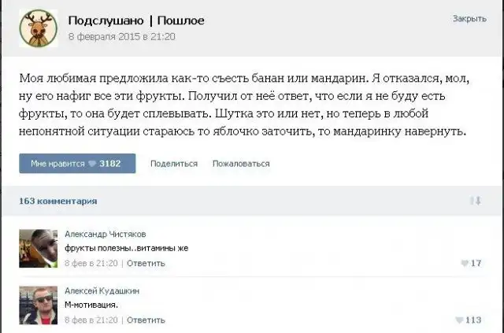Share the post with Поделиться
This screenshot has width=504, height=333.
point(173,164)
